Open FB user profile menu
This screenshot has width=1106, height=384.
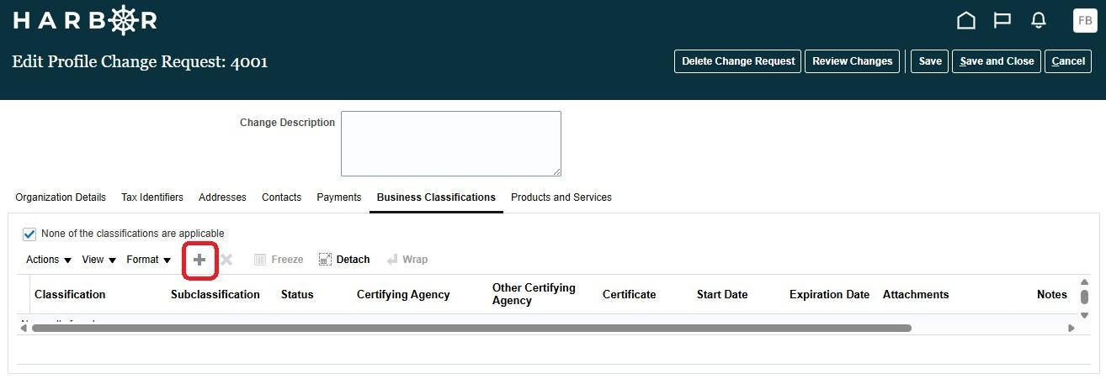[1085, 20]
